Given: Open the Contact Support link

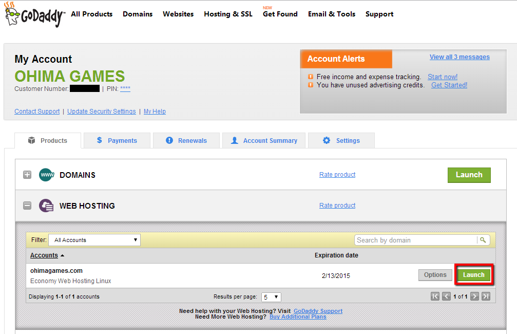Looking at the screenshot, I should point(37,111).
